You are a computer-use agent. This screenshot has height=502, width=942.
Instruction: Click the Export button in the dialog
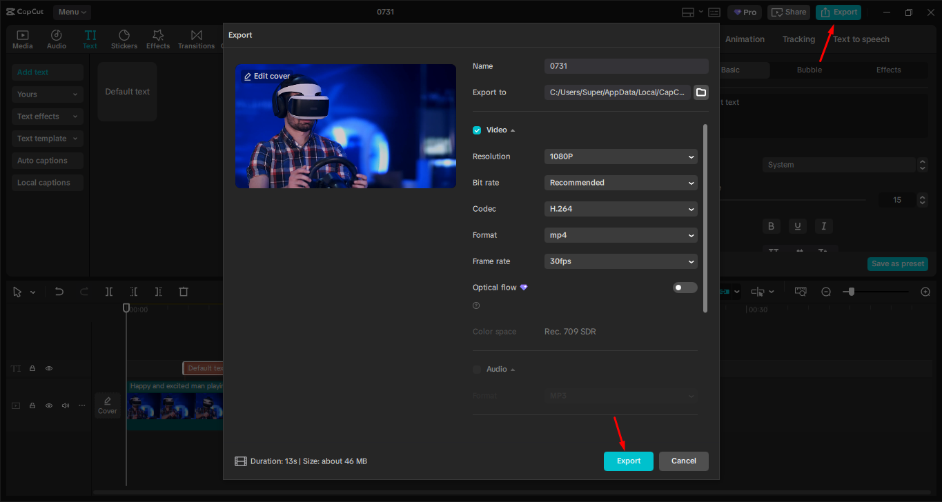coord(628,461)
